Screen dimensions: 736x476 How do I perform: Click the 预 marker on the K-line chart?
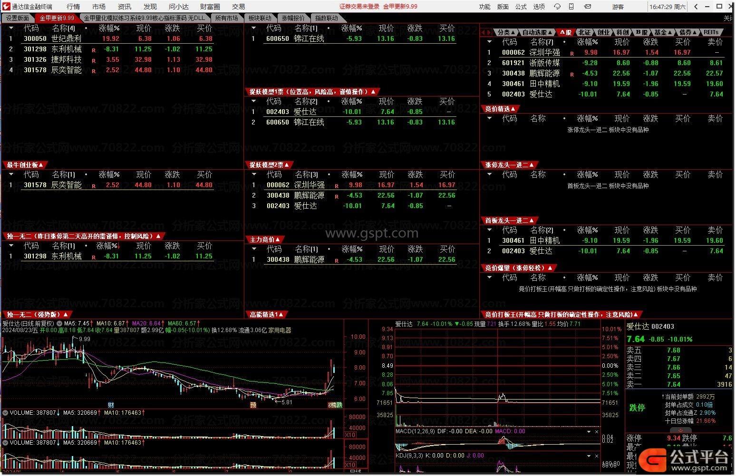[x=253, y=405]
